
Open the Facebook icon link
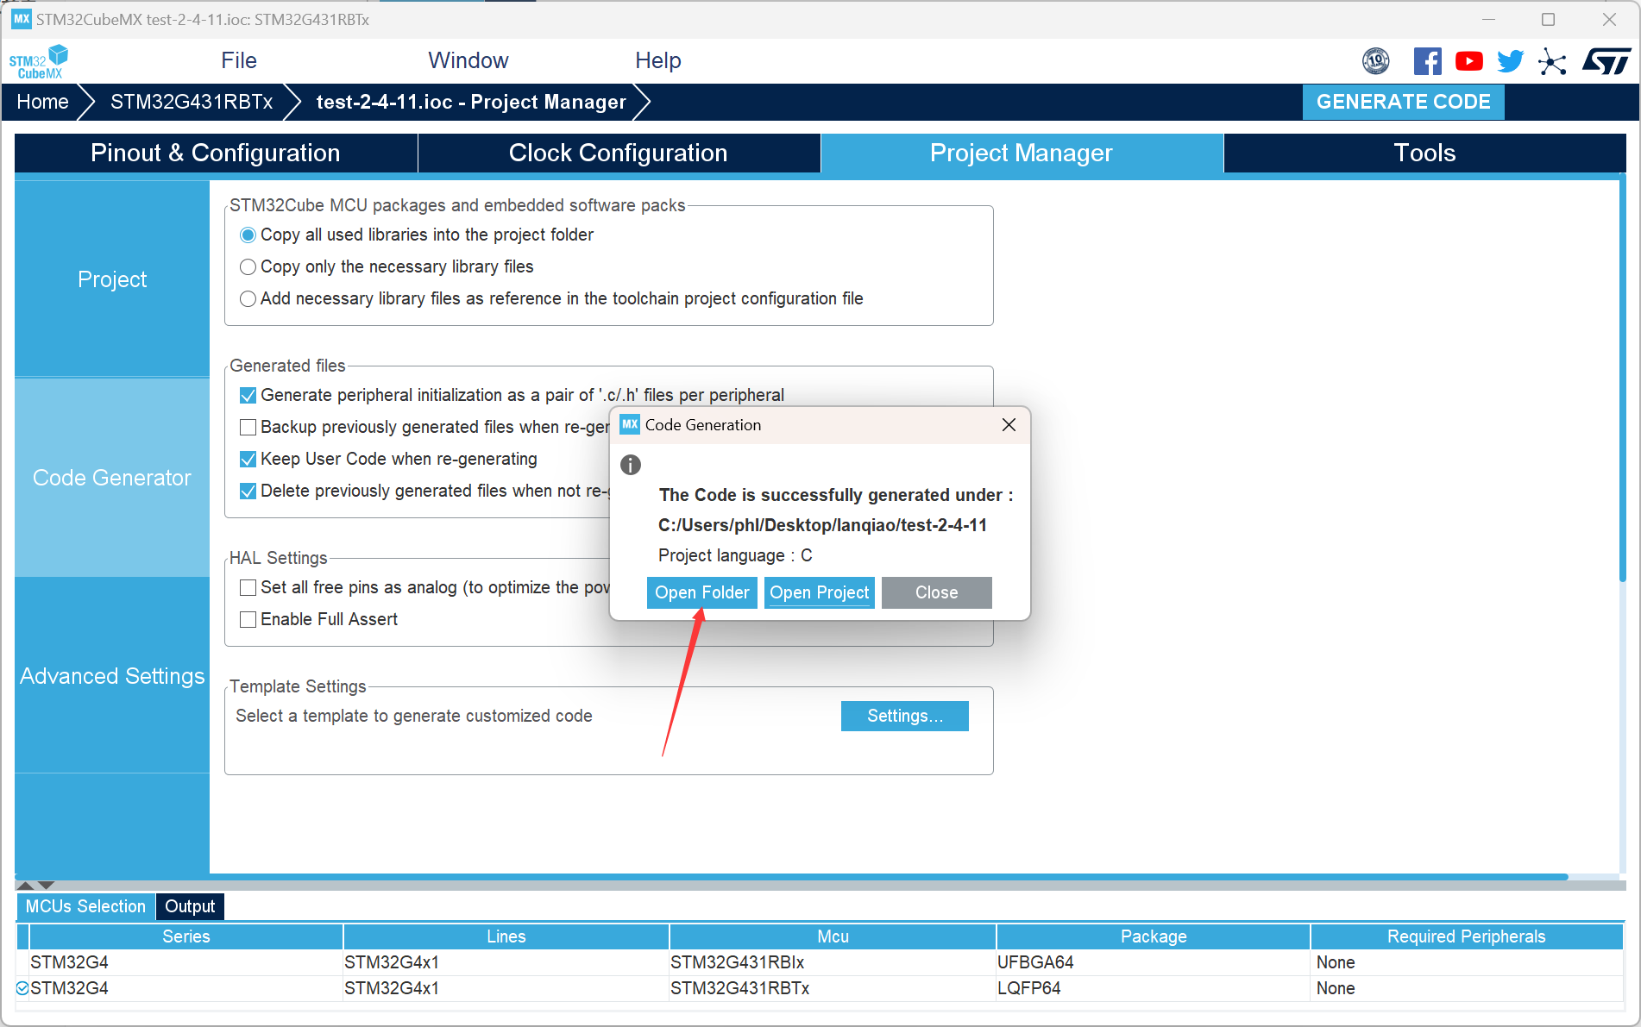click(1428, 61)
